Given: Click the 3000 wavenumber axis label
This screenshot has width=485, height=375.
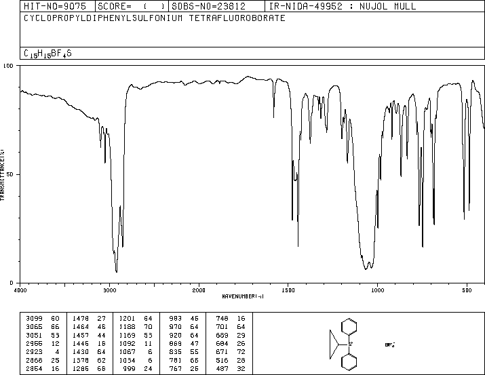Looking at the screenshot, I should pyautogui.click(x=109, y=290).
